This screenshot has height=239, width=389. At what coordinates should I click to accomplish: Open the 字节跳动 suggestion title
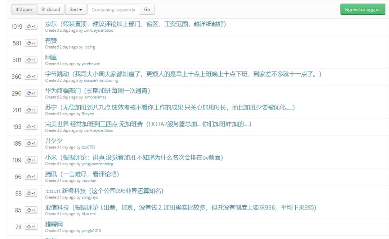click(x=183, y=74)
